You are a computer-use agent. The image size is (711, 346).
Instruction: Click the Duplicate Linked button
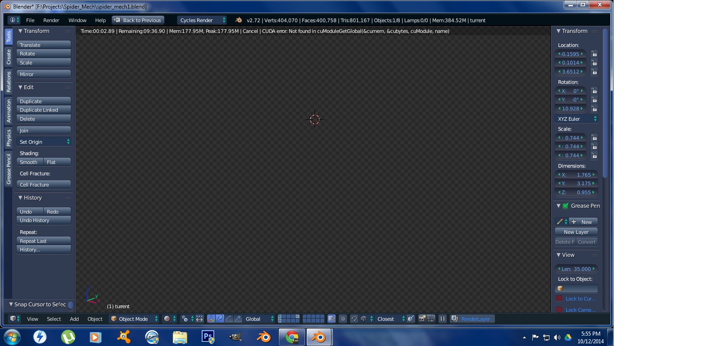tap(44, 110)
